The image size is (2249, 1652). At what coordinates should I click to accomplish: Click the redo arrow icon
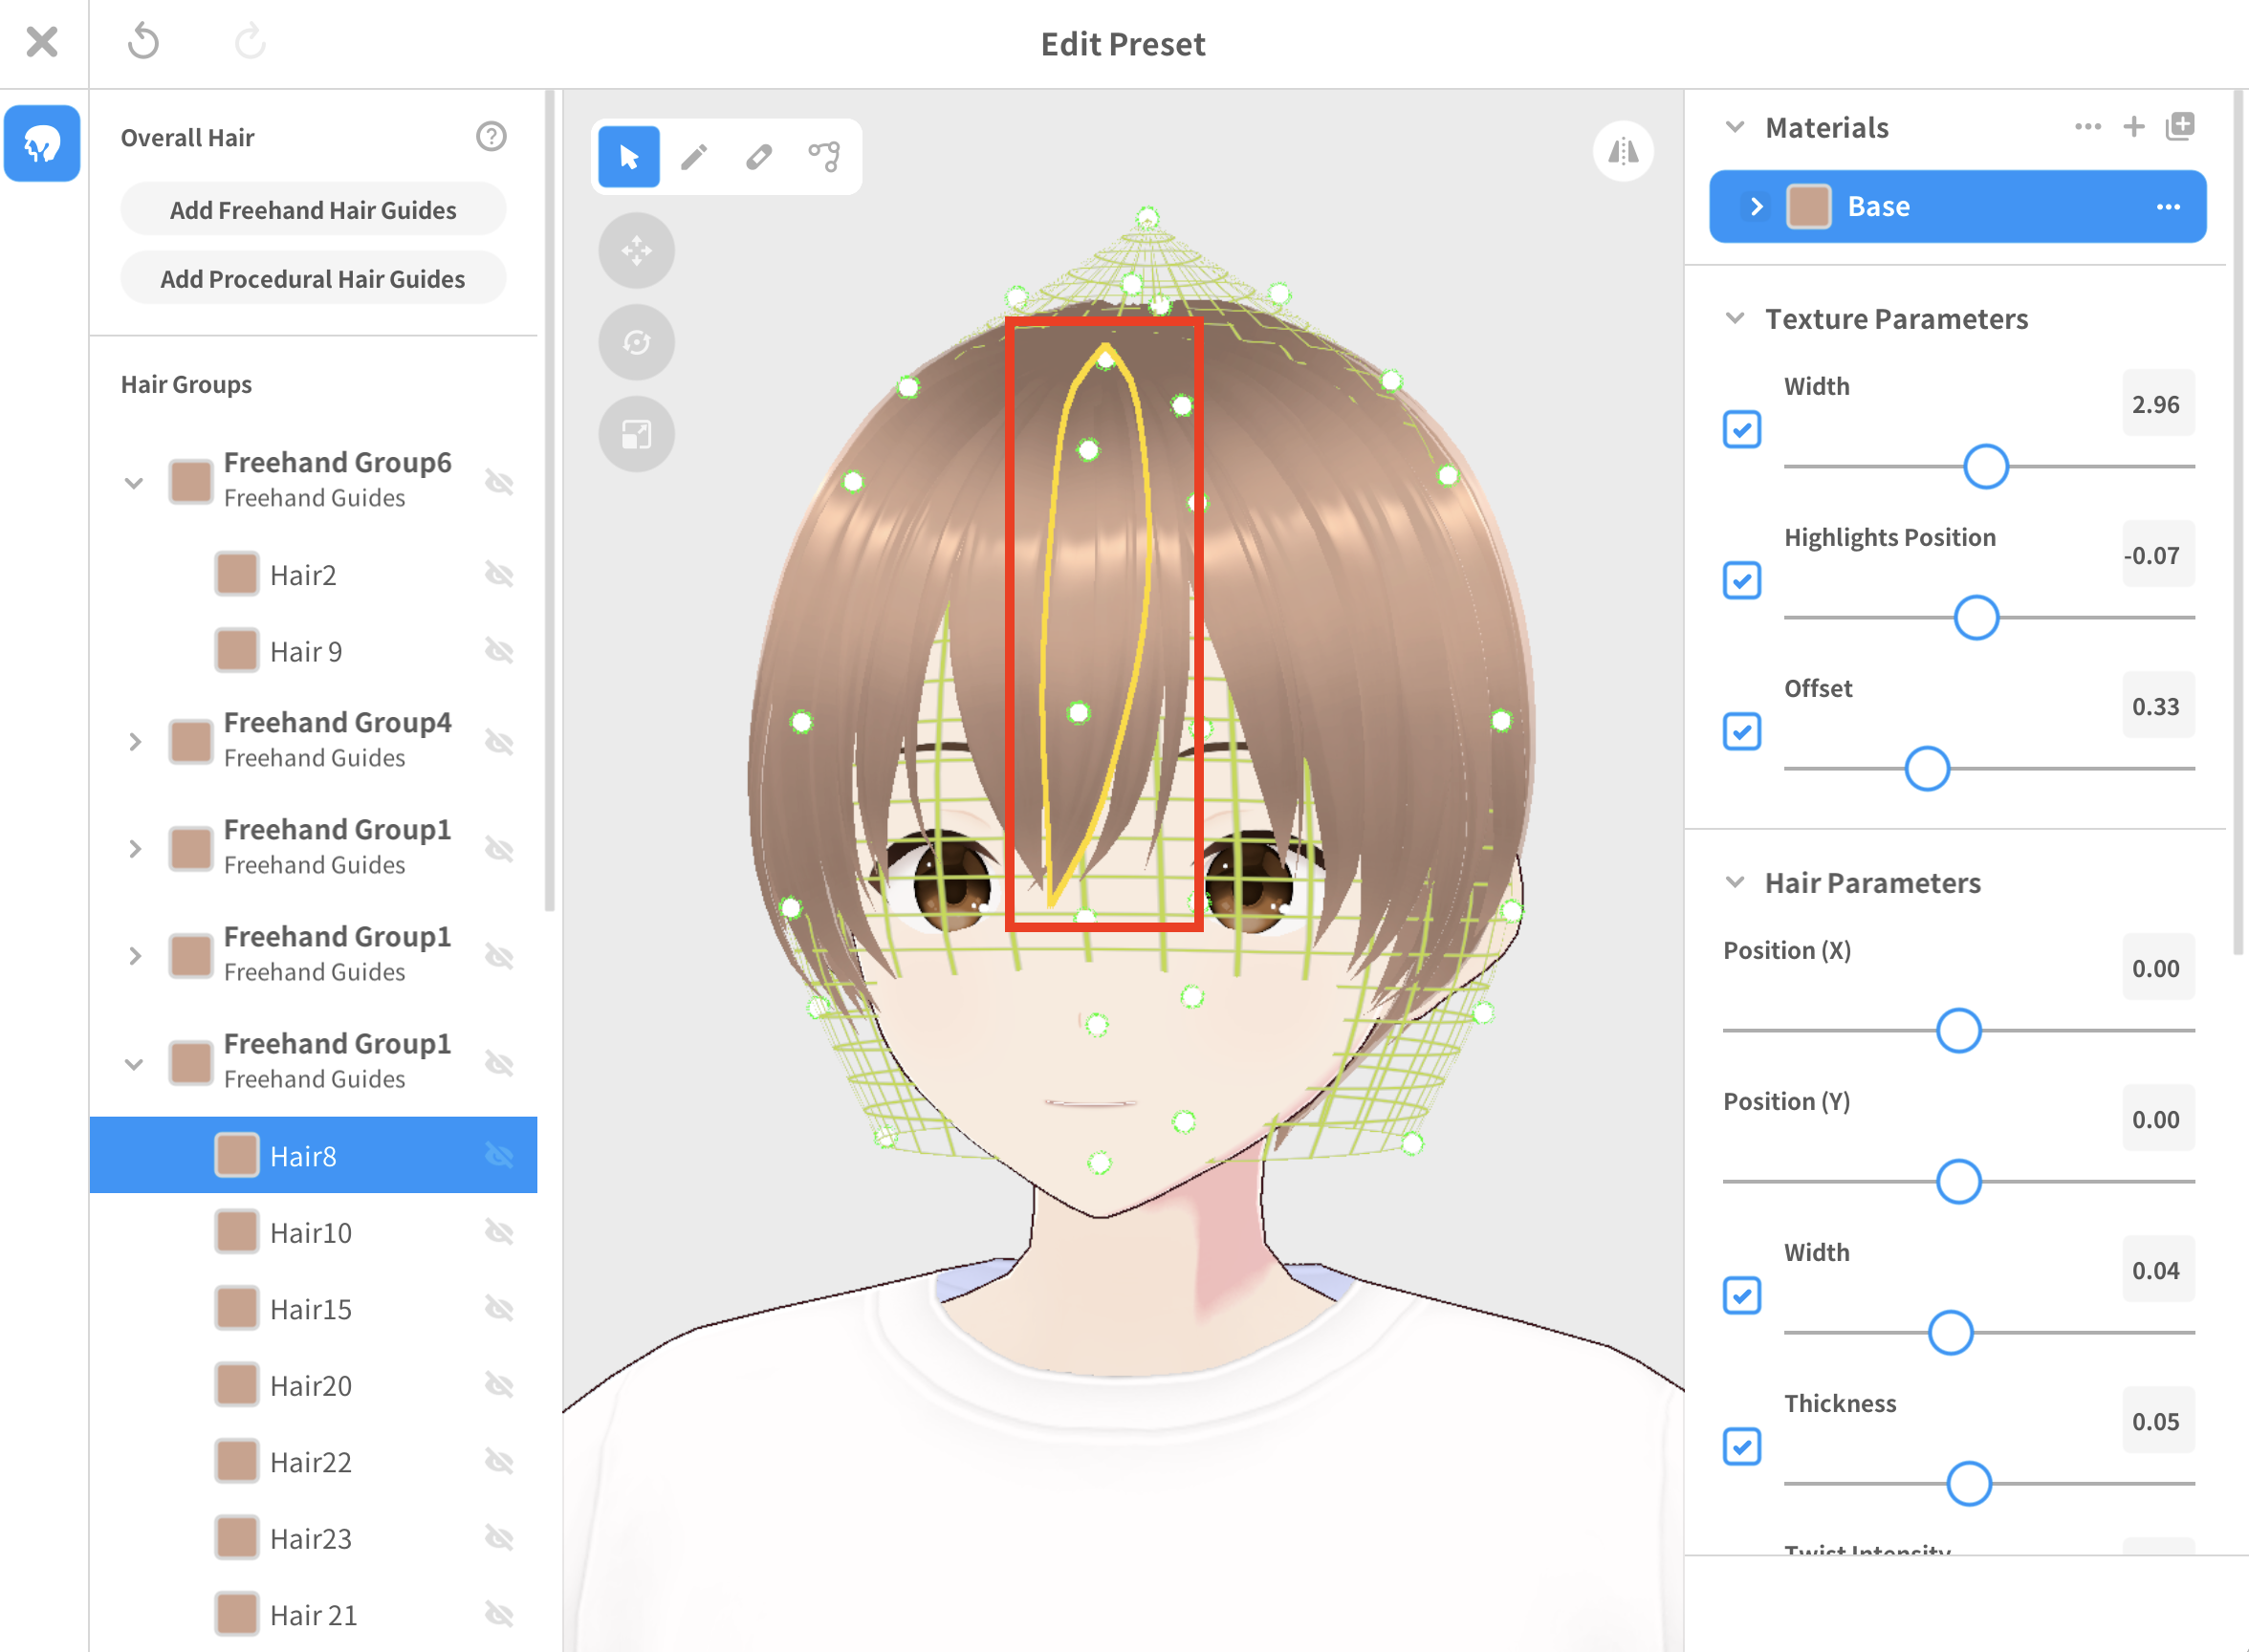(x=249, y=42)
